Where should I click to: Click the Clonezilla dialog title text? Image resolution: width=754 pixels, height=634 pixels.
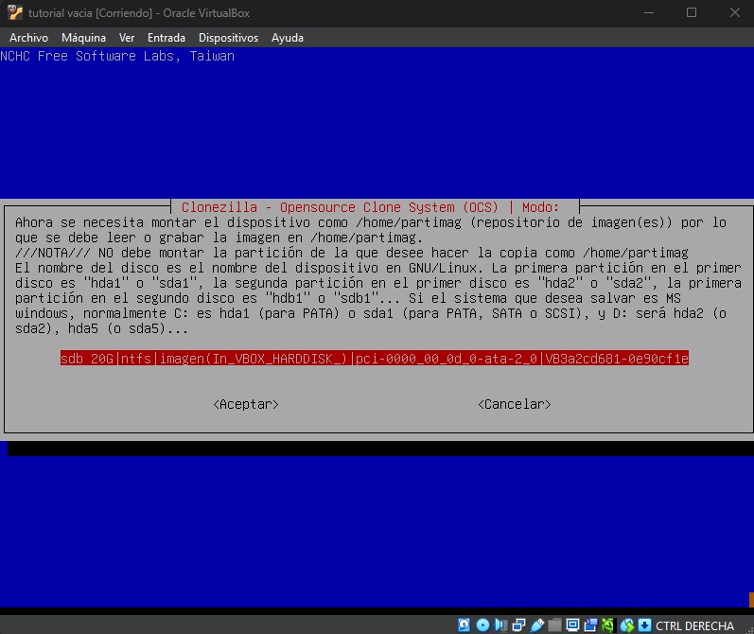point(370,207)
